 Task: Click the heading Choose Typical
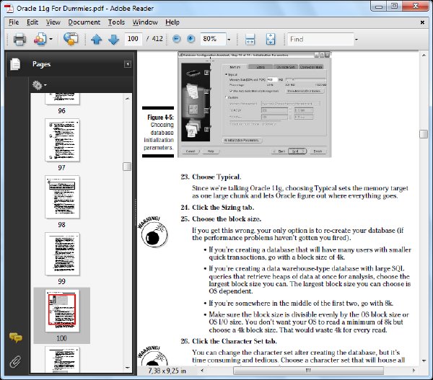coord(216,177)
